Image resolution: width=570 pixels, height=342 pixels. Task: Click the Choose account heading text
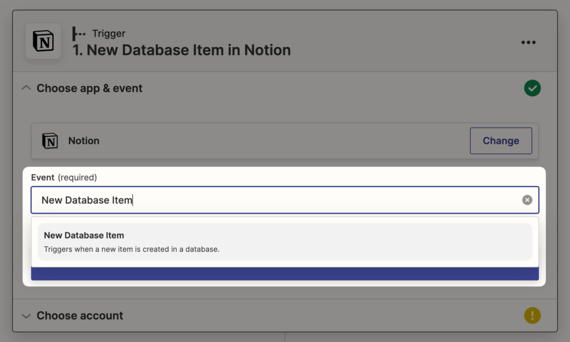80,315
